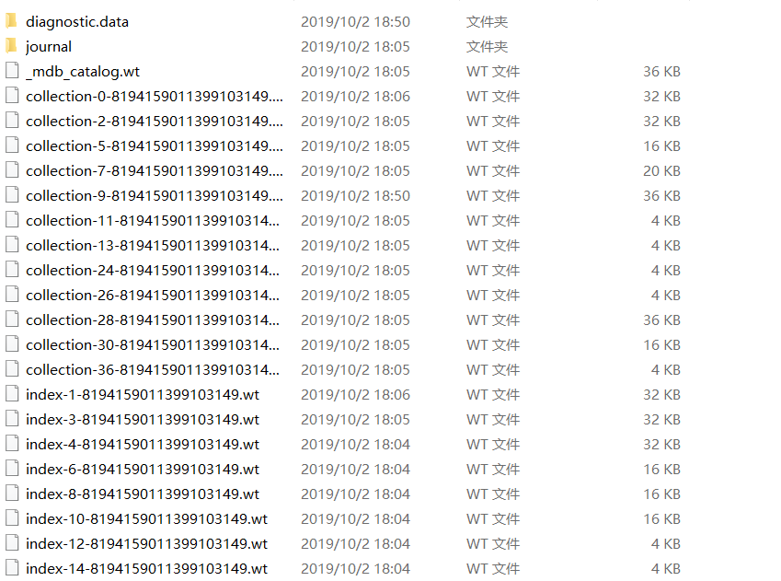Viewport: 781px width, 581px height.
Task: Click the _mdb_catalog.wt file icon
Action: 12,71
